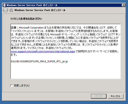Click the EULAID:WS08R2SP1UPD text line
128x104 pixels.
point(39,61)
